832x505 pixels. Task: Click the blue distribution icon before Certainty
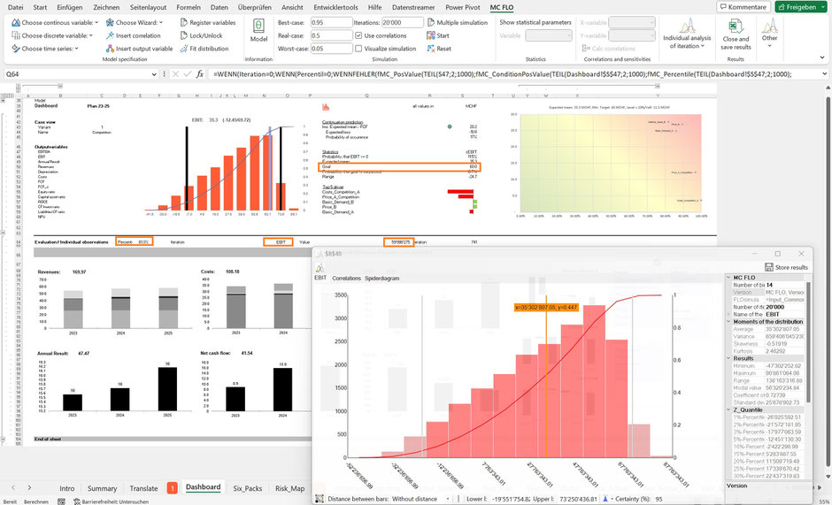pyautogui.click(x=605, y=499)
